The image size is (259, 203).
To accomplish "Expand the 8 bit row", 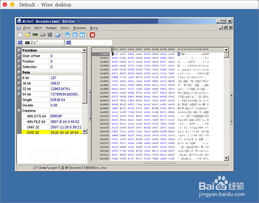I will coord(19,77).
